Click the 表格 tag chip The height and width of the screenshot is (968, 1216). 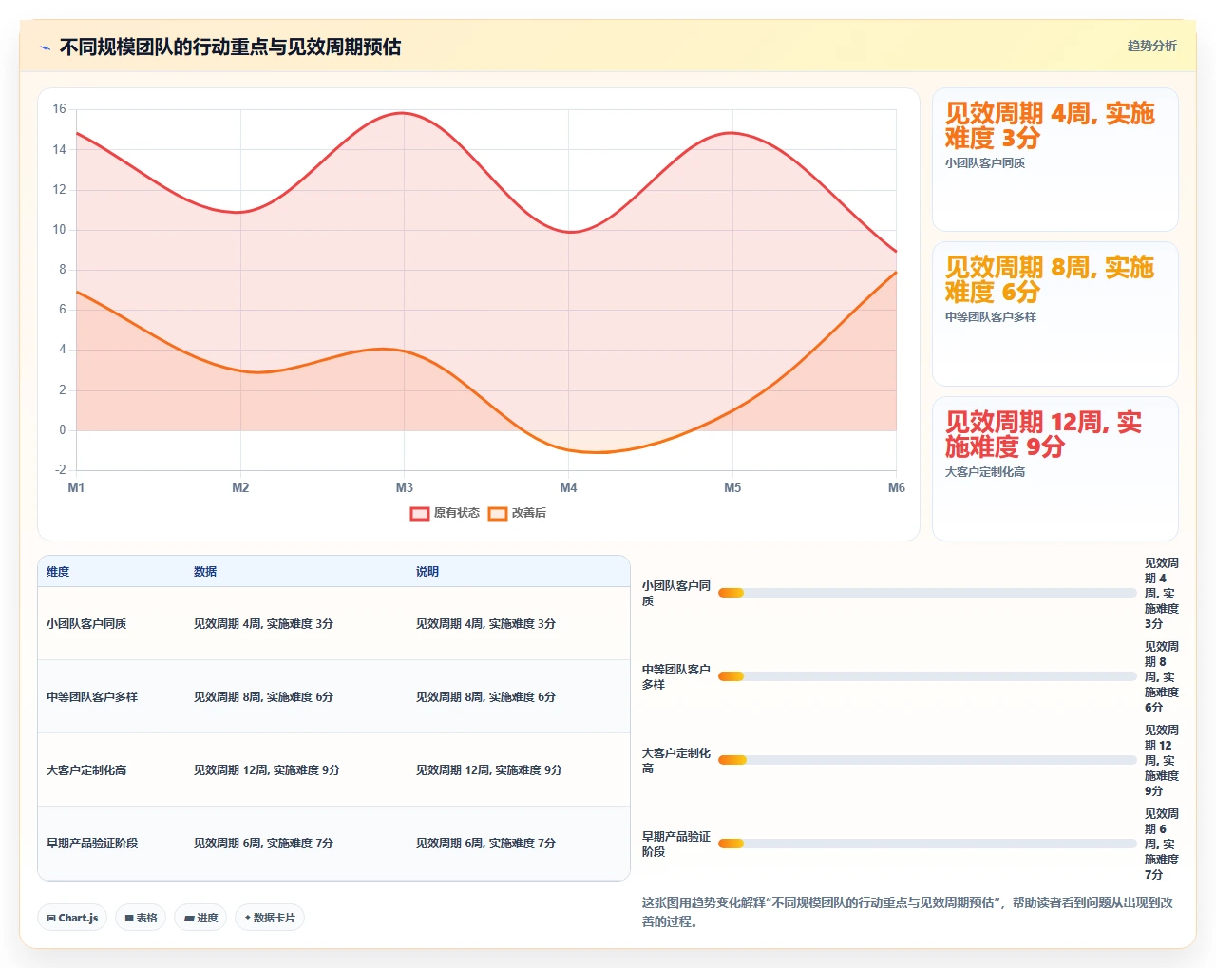(x=141, y=918)
